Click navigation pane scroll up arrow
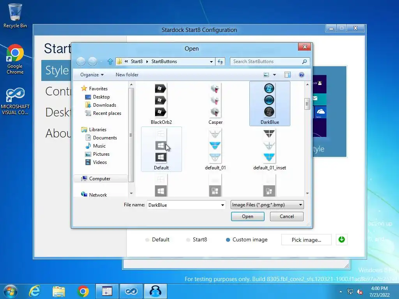399x299 pixels. pos(131,84)
